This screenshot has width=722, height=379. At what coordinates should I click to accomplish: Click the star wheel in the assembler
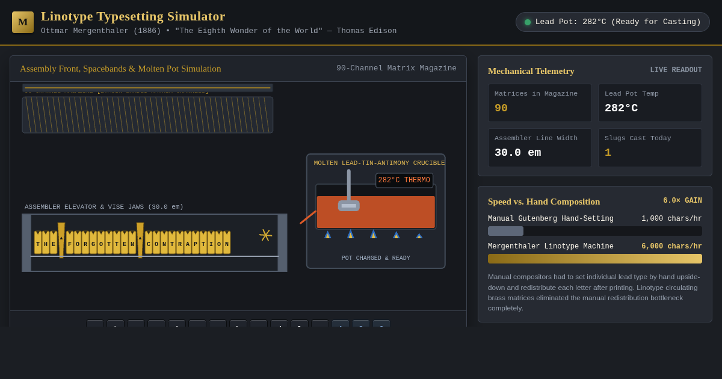[x=265, y=235]
